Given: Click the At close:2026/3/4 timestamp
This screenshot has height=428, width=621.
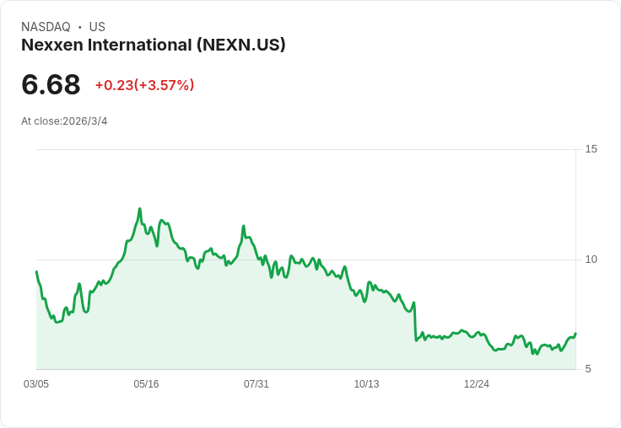Looking at the screenshot, I should pos(64,121).
